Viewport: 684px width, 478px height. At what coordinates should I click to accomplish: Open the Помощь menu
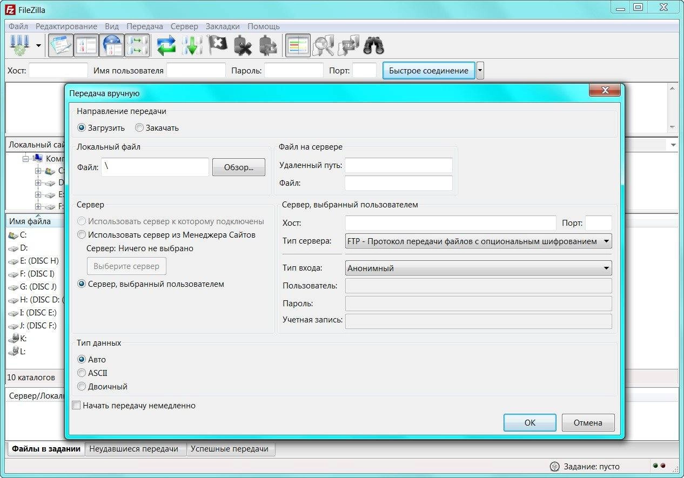pyautogui.click(x=264, y=26)
